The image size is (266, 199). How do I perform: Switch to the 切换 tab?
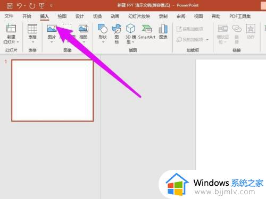(97, 16)
